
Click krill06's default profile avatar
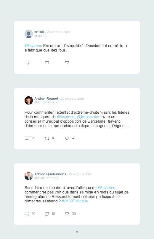point(29,34)
